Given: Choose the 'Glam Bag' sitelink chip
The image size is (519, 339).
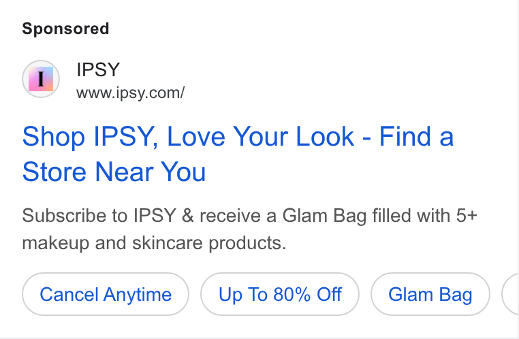Looking at the screenshot, I should [x=430, y=294].
